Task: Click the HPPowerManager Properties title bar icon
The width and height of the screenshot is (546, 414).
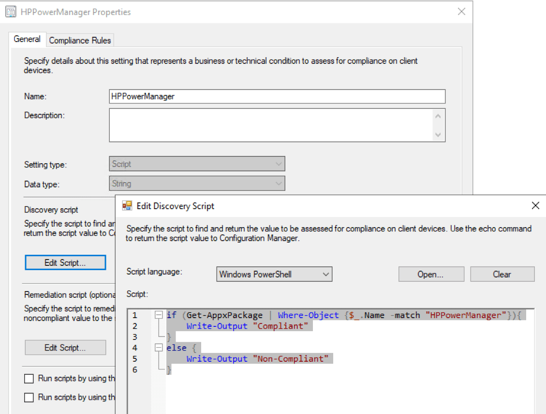Action: point(11,11)
